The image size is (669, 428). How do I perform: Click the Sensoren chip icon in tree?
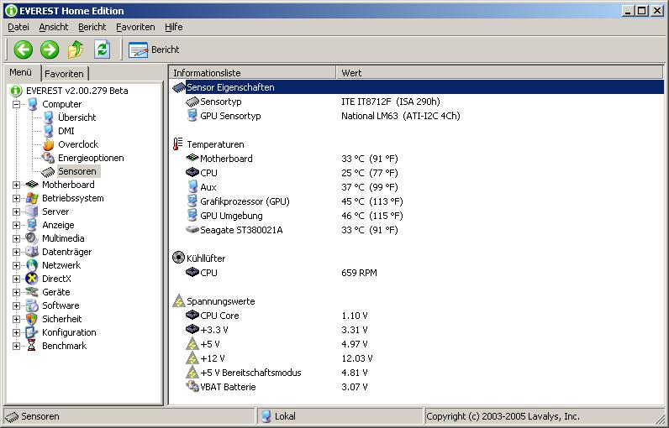pyautogui.click(x=48, y=172)
